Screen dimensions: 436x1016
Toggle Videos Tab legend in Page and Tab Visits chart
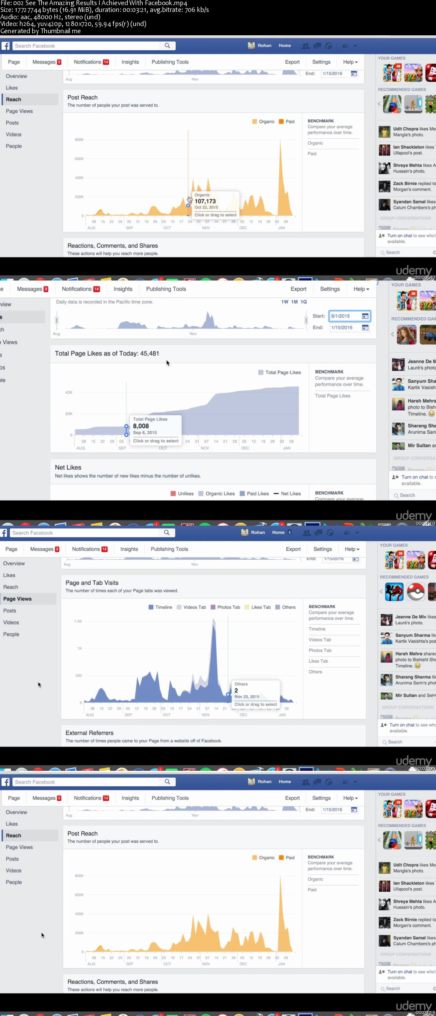pos(192,607)
